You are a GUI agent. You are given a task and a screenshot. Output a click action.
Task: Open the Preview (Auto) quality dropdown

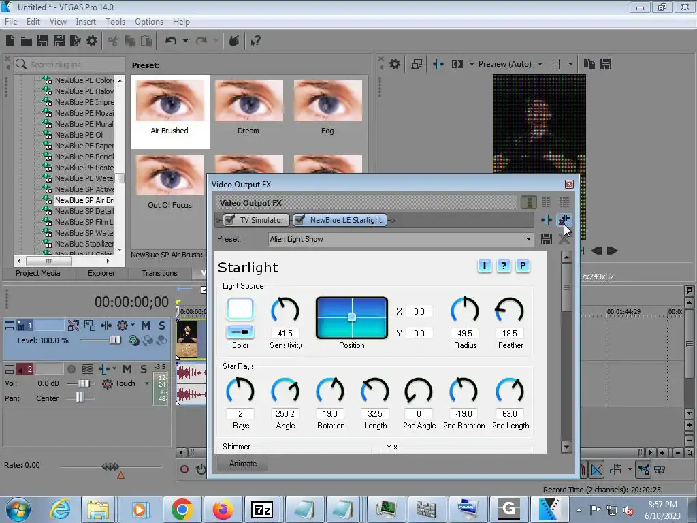(x=540, y=64)
